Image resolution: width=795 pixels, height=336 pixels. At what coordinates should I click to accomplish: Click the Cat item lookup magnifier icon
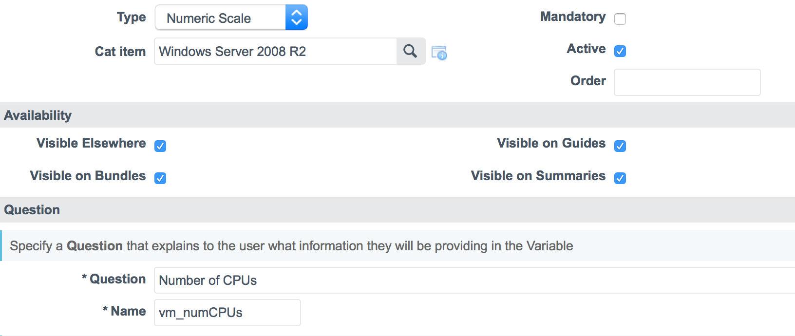click(411, 51)
